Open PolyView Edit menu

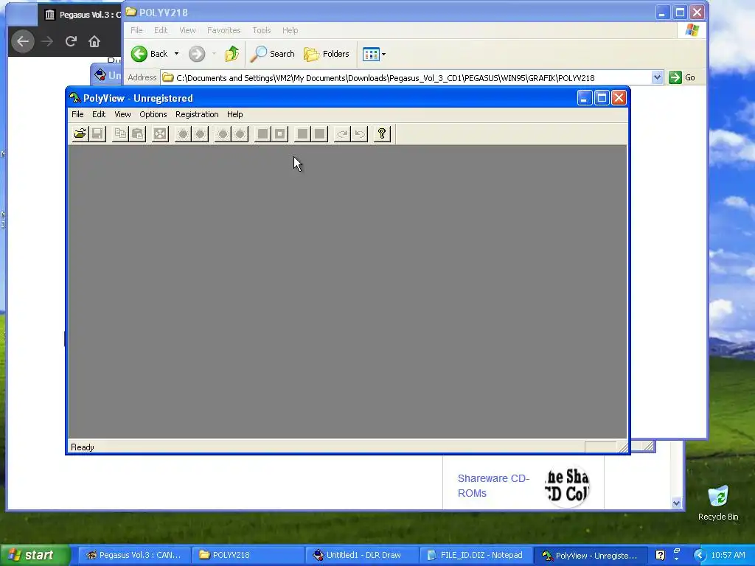coord(99,114)
